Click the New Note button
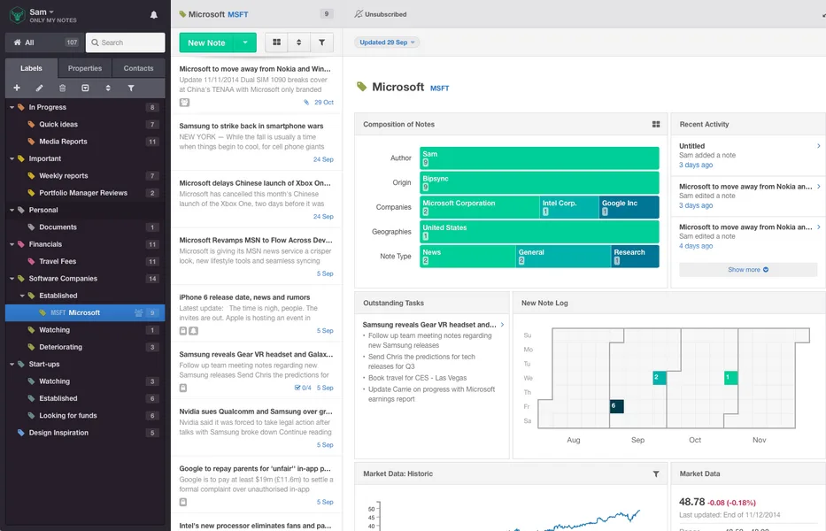Image resolution: width=826 pixels, height=531 pixels. [x=206, y=42]
